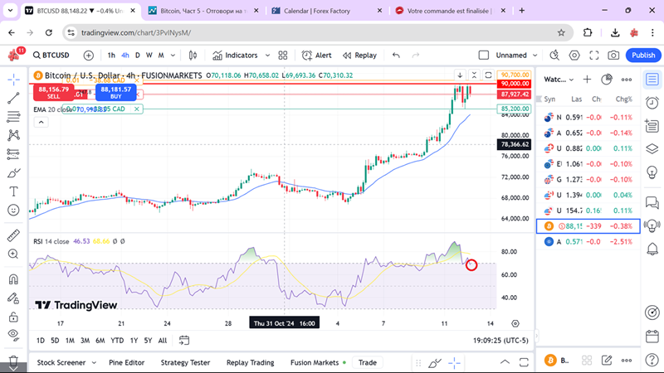Set chart range to 1M

[x=70, y=341]
